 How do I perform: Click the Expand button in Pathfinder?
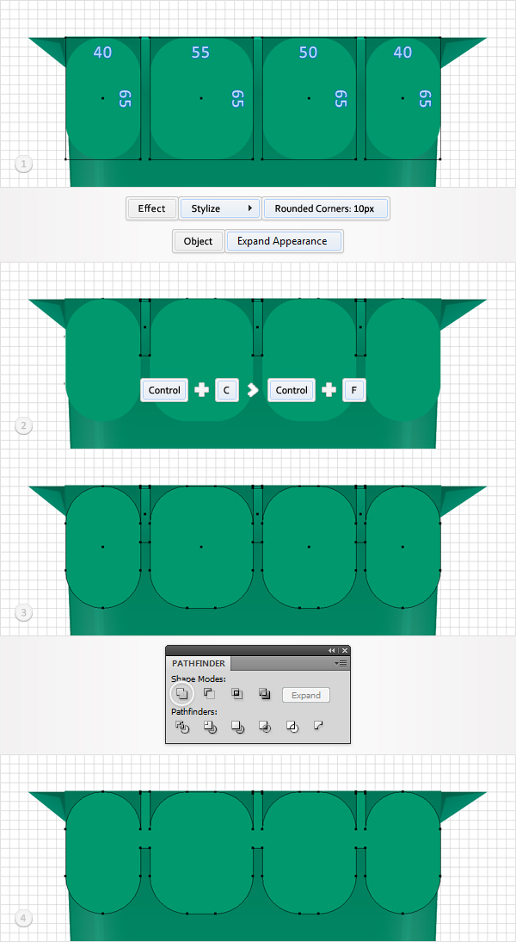[x=306, y=695]
